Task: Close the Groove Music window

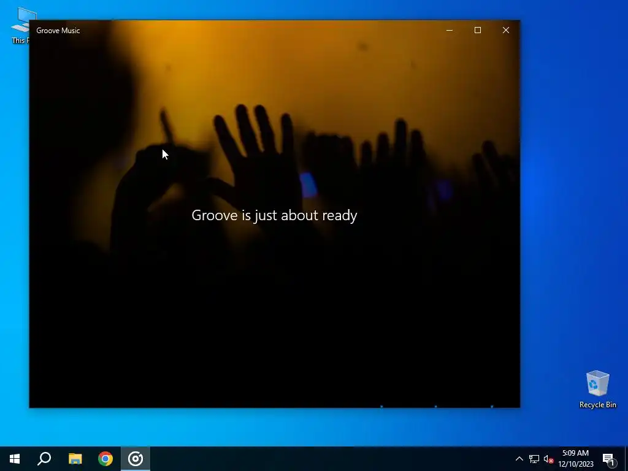Action: [x=506, y=31]
